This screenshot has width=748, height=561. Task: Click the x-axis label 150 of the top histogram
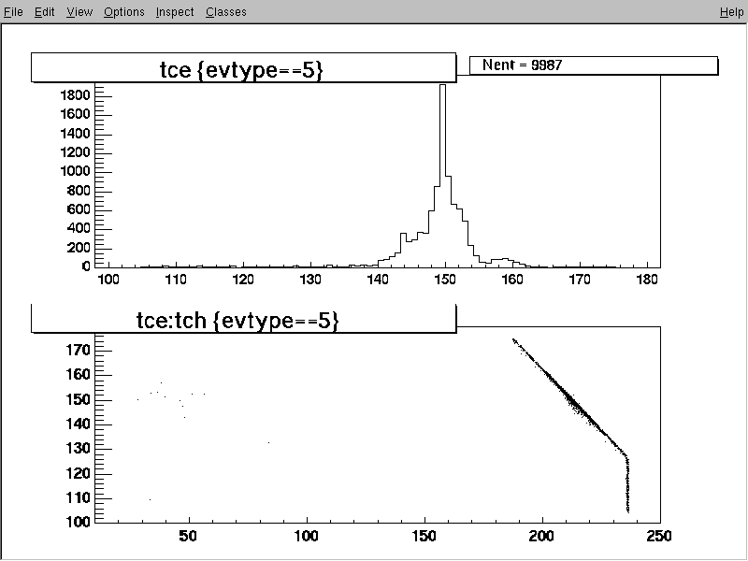pos(445,280)
